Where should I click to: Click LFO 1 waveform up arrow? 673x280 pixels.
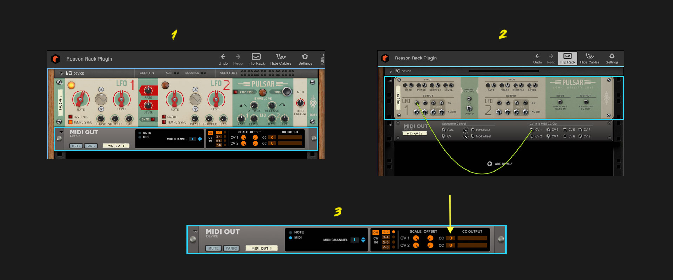pyautogui.click(x=101, y=90)
